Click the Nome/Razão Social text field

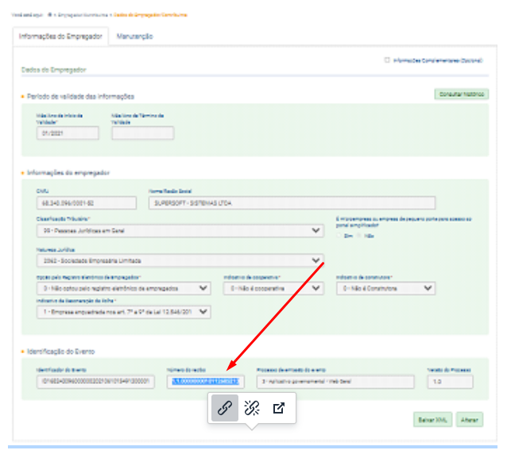(292, 202)
